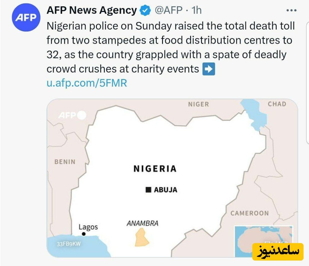The image size is (309, 266).
Task: Click the @AFP handle
Action: pos(169,11)
